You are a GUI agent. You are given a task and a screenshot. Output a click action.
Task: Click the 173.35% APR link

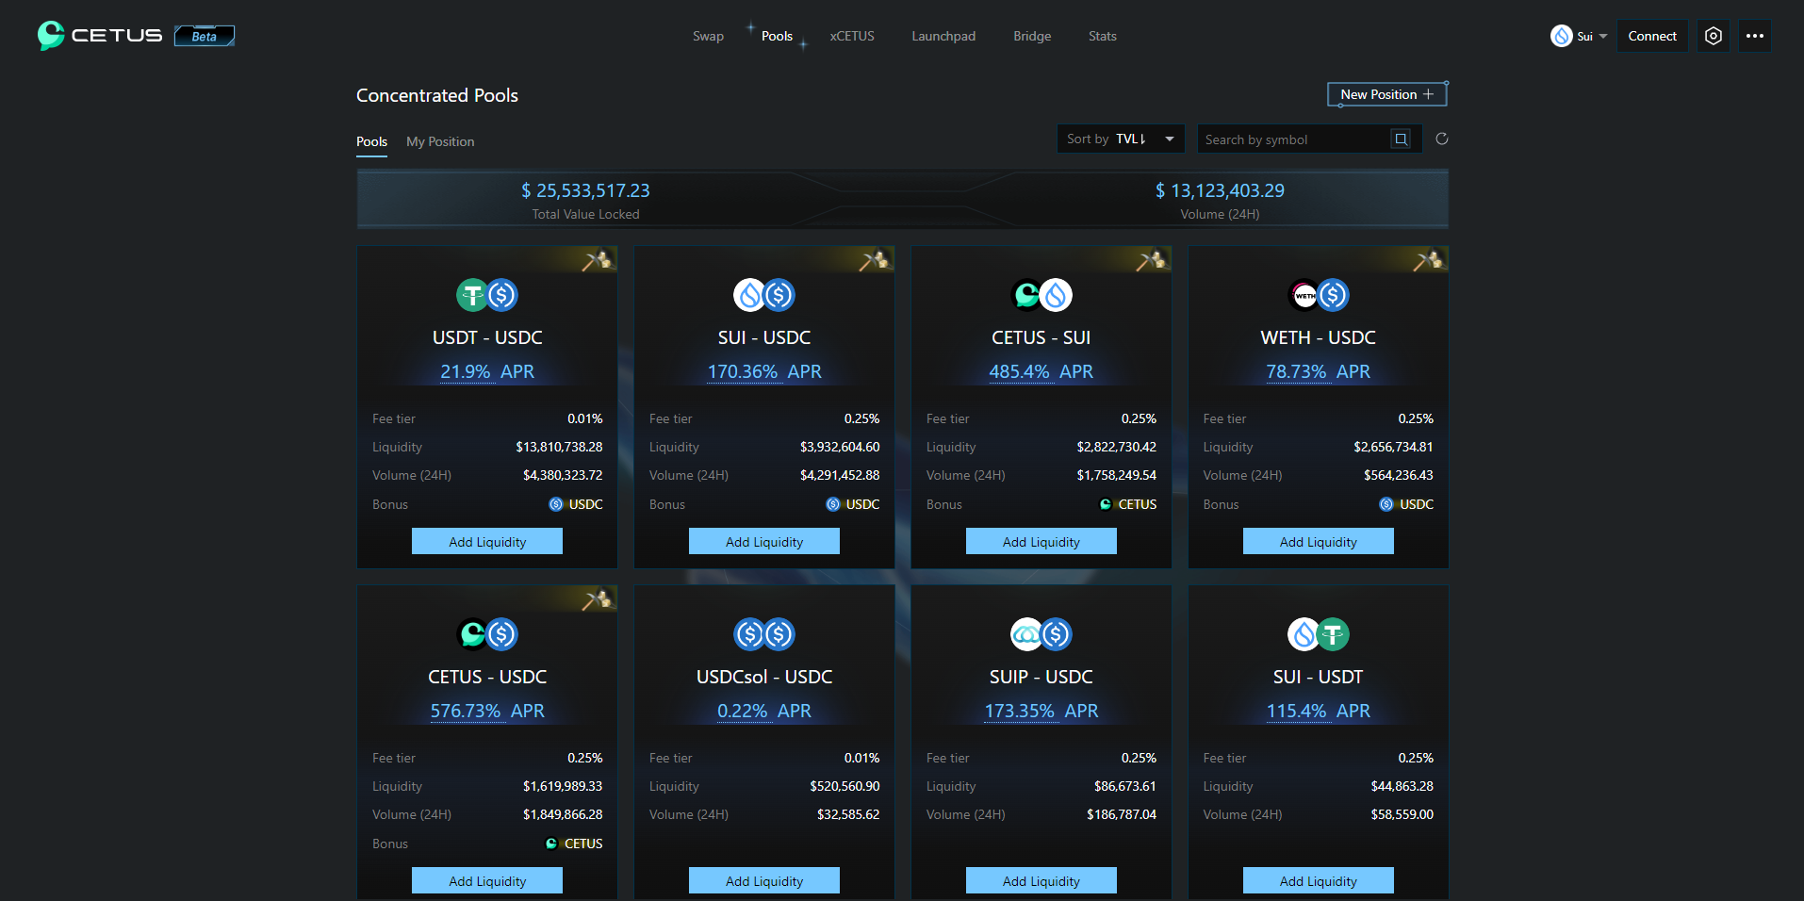1041,711
